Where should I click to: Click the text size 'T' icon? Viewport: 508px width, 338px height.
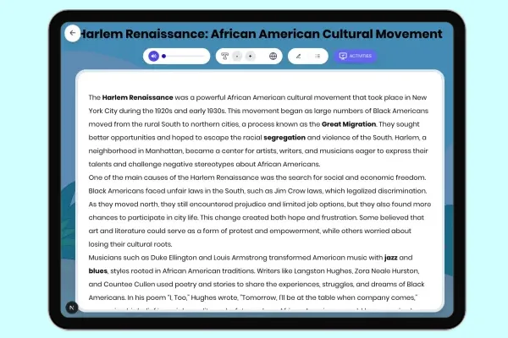click(224, 57)
